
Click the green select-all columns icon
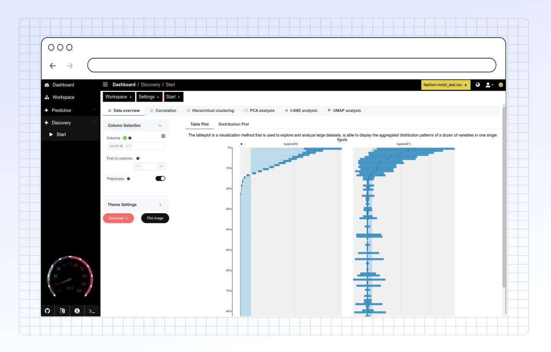pos(125,138)
